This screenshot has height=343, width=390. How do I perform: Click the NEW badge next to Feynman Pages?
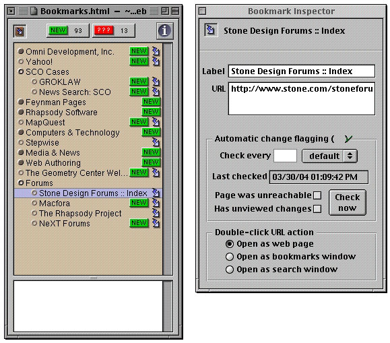(x=151, y=102)
